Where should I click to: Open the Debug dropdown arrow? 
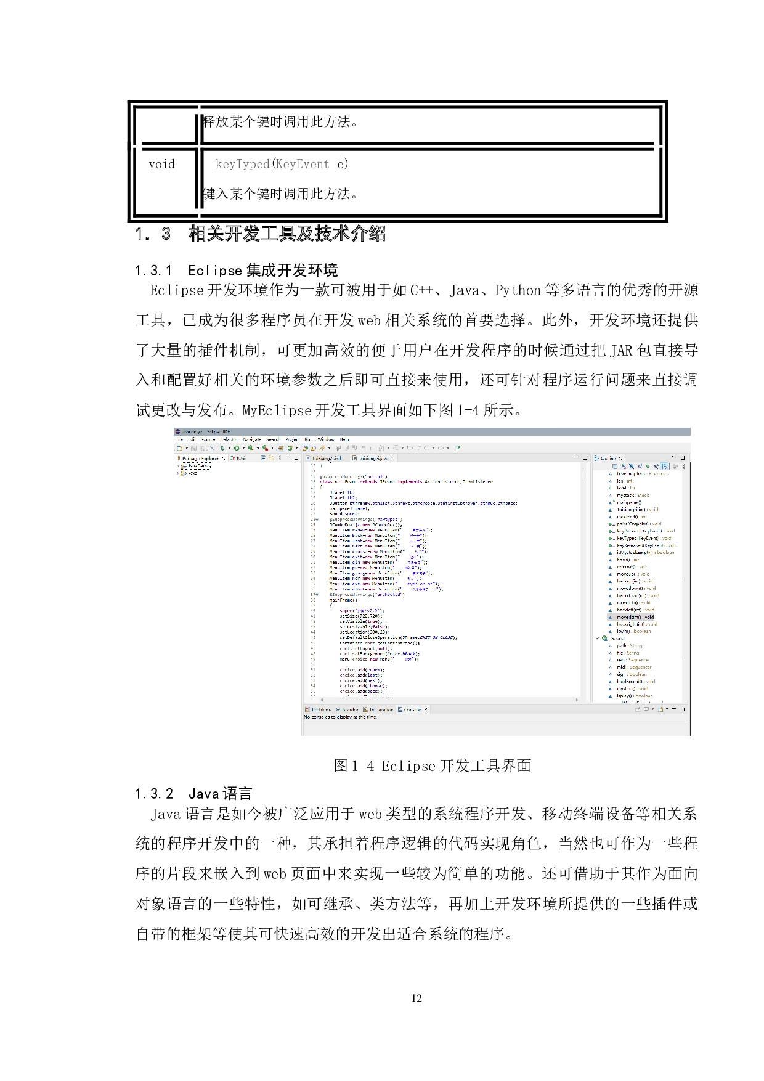click(x=229, y=448)
